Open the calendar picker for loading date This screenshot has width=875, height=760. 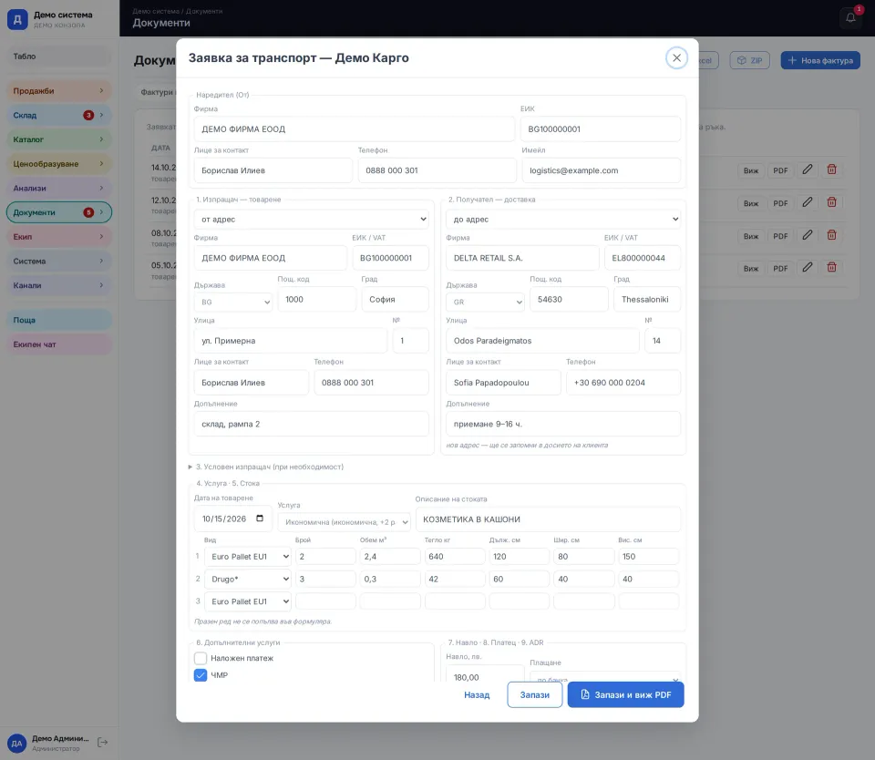[x=260, y=519]
